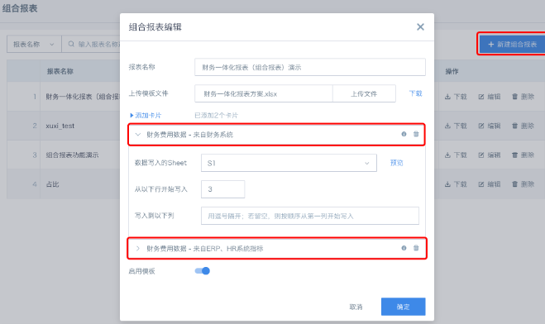Screen dimensions: 545x324
Task: Download the 占比 report
Action: [x=456, y=184]
